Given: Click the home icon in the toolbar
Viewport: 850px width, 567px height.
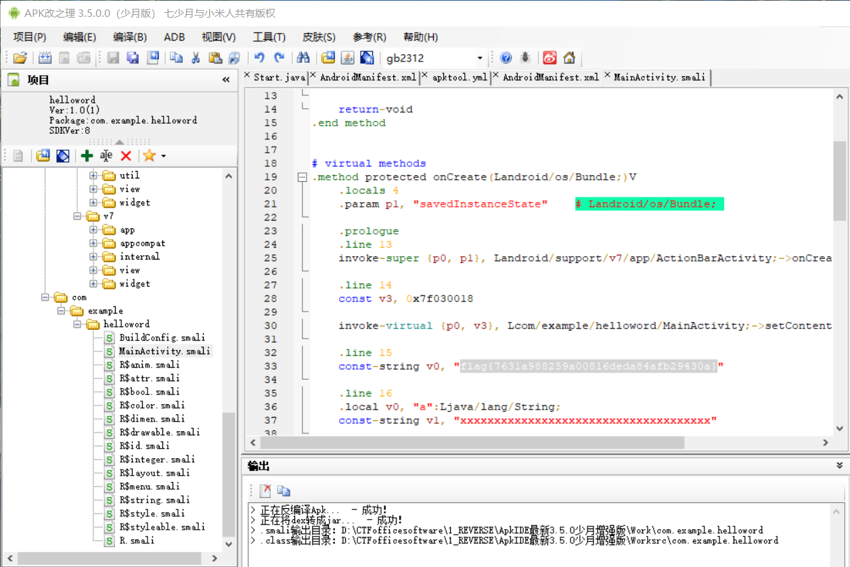Looking at the screenshot, I should 569,58.
